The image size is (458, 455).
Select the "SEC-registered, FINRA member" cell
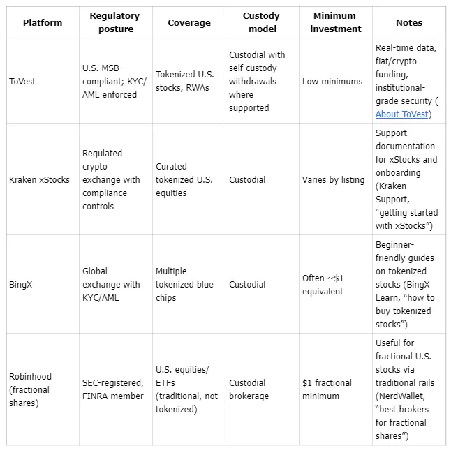pyautogui.click(x=113, y=389)
